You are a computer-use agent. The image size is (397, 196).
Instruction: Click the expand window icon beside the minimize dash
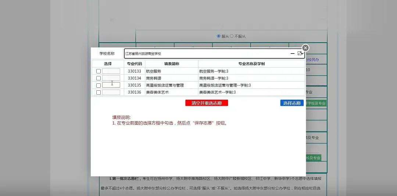(300, 53)
